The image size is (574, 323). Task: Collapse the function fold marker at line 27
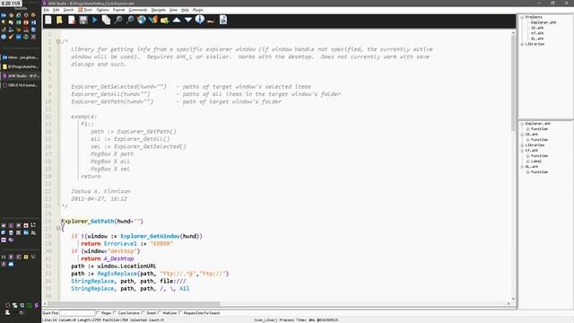[x=58, y=229]
